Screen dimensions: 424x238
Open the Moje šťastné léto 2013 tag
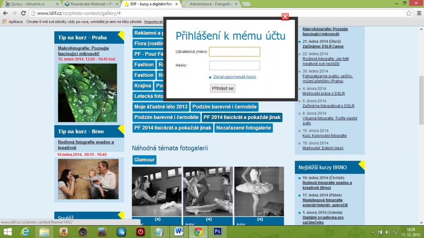pyautogui.click(x=161, y=107)
